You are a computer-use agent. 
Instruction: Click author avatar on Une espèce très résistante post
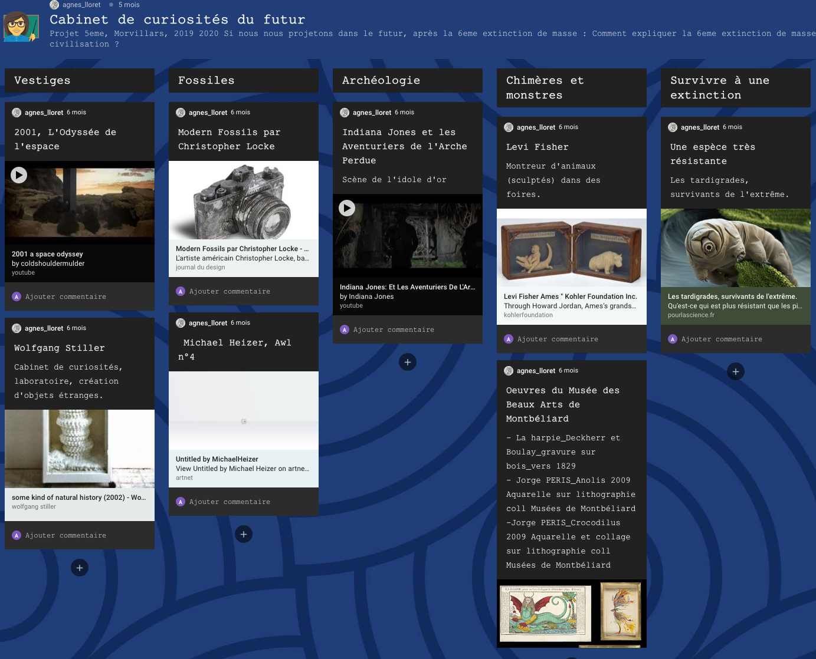click(x=673, y=127)
